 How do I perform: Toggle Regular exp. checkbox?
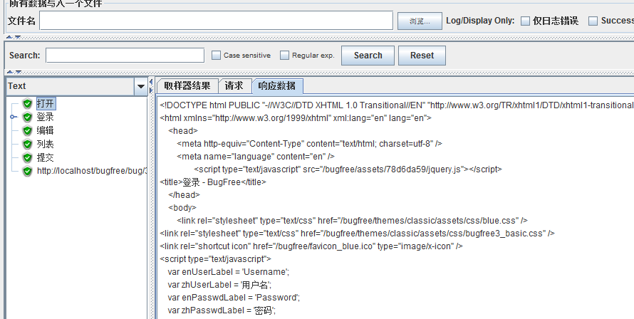pyautogui.click(x=285, y=56)
